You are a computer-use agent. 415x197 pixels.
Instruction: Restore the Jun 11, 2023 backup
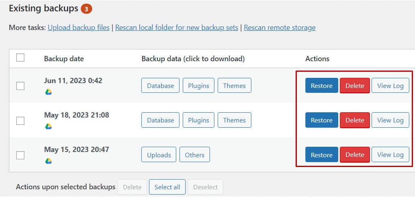tap(322, 86)
